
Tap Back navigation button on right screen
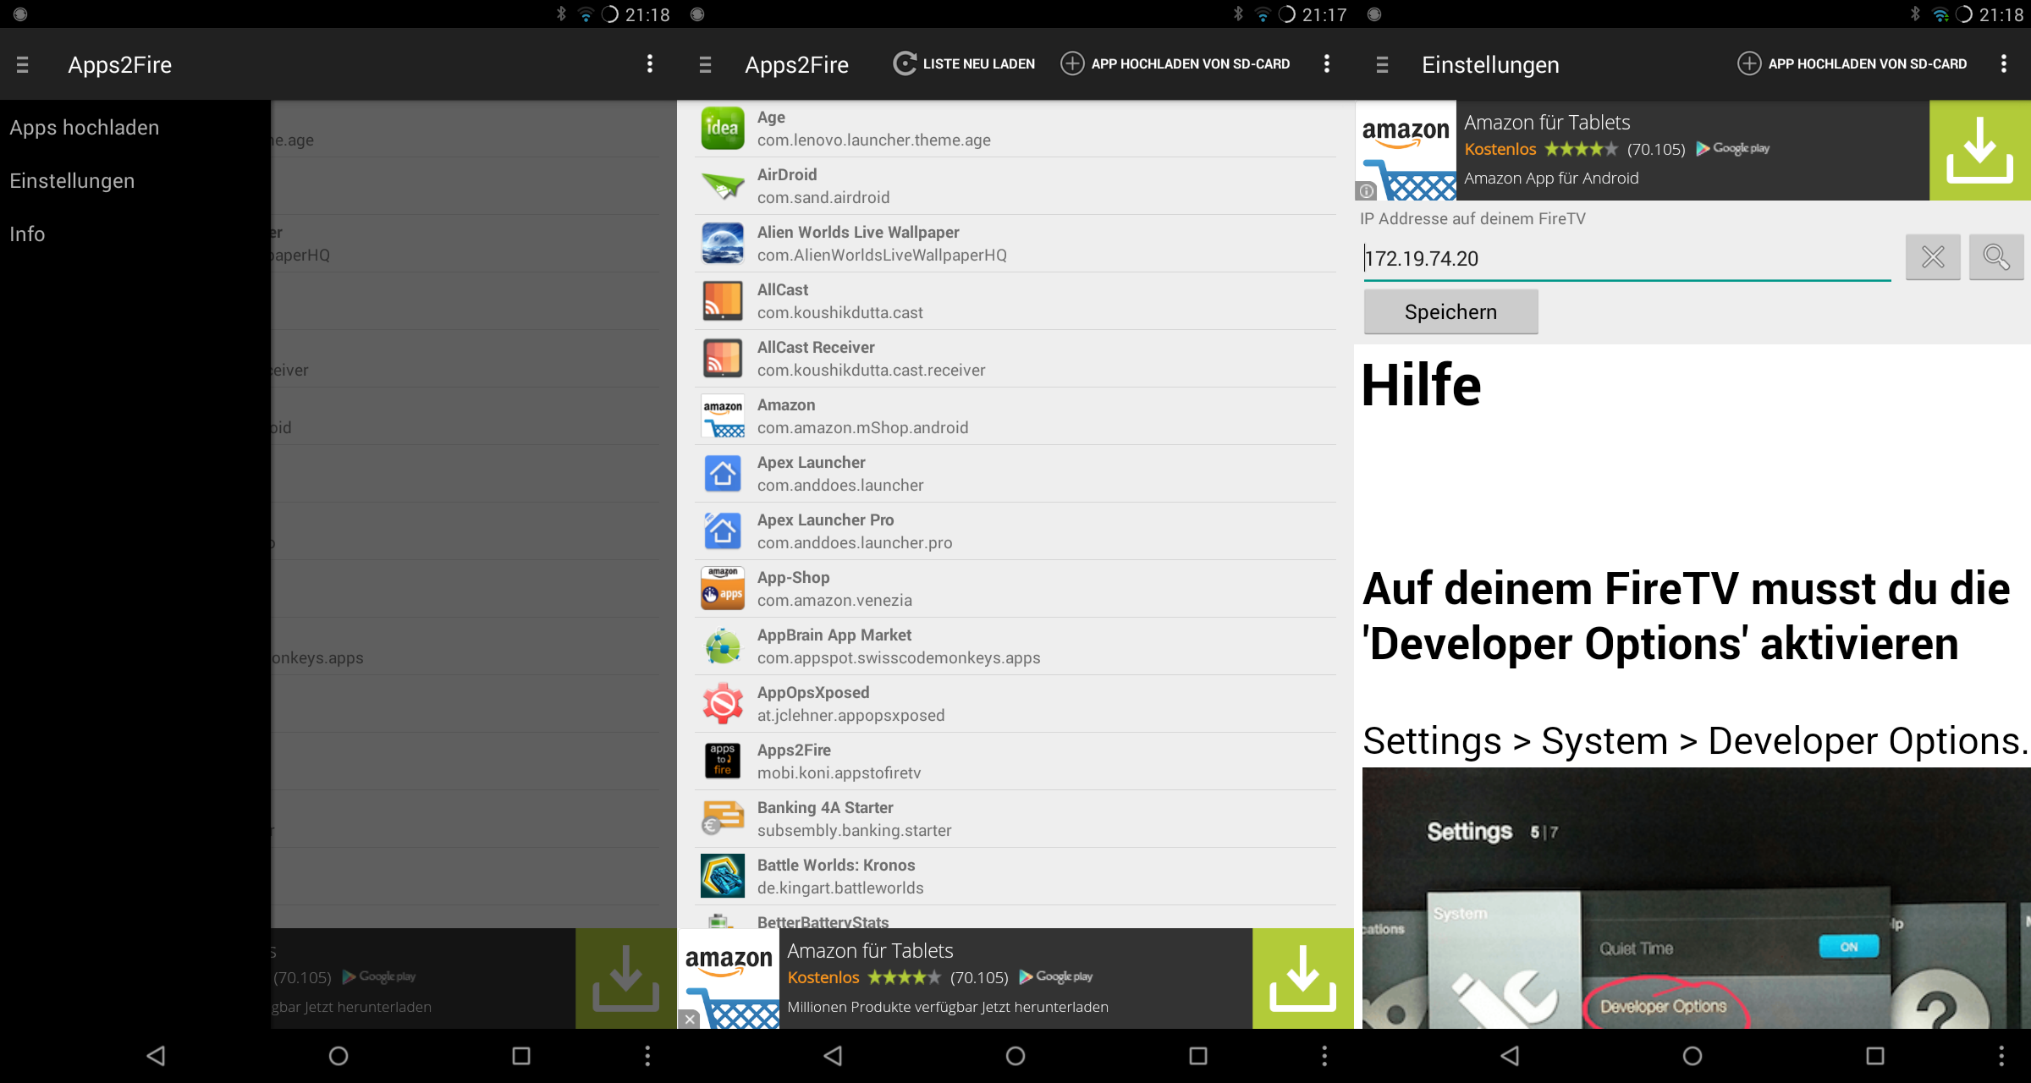click(x=1510, y=1056)
